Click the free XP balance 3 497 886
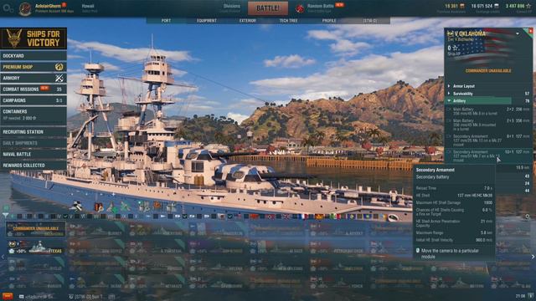536x301 pixels. [x=518, y=6]
